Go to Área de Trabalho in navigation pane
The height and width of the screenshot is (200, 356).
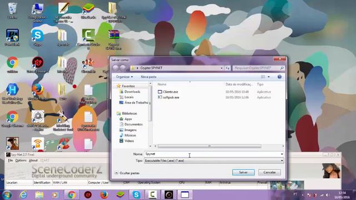[x=136, y=102]
